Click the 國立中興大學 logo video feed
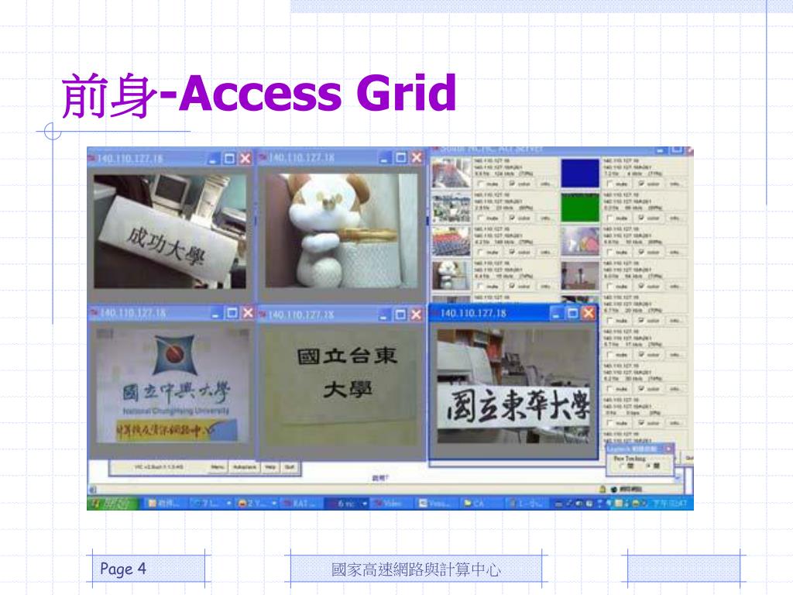The width and height of the screenshot is (793, 595). pos(172,386)
